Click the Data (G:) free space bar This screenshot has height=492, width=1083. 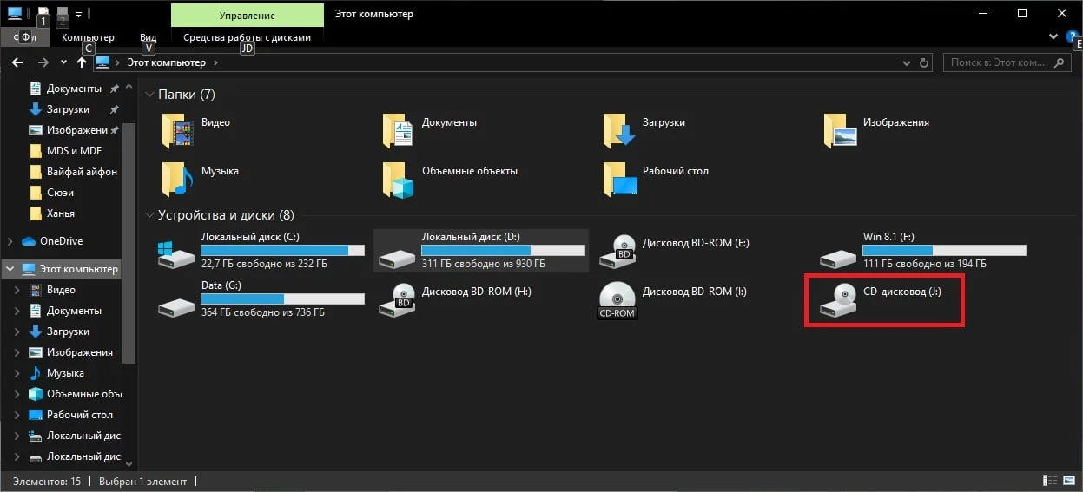pos(283,298)
